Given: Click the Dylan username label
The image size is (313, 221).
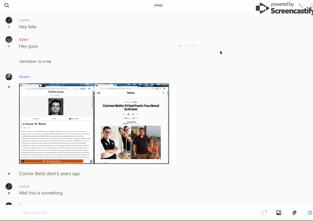Looking at the screenshot, I should (24, 39).
